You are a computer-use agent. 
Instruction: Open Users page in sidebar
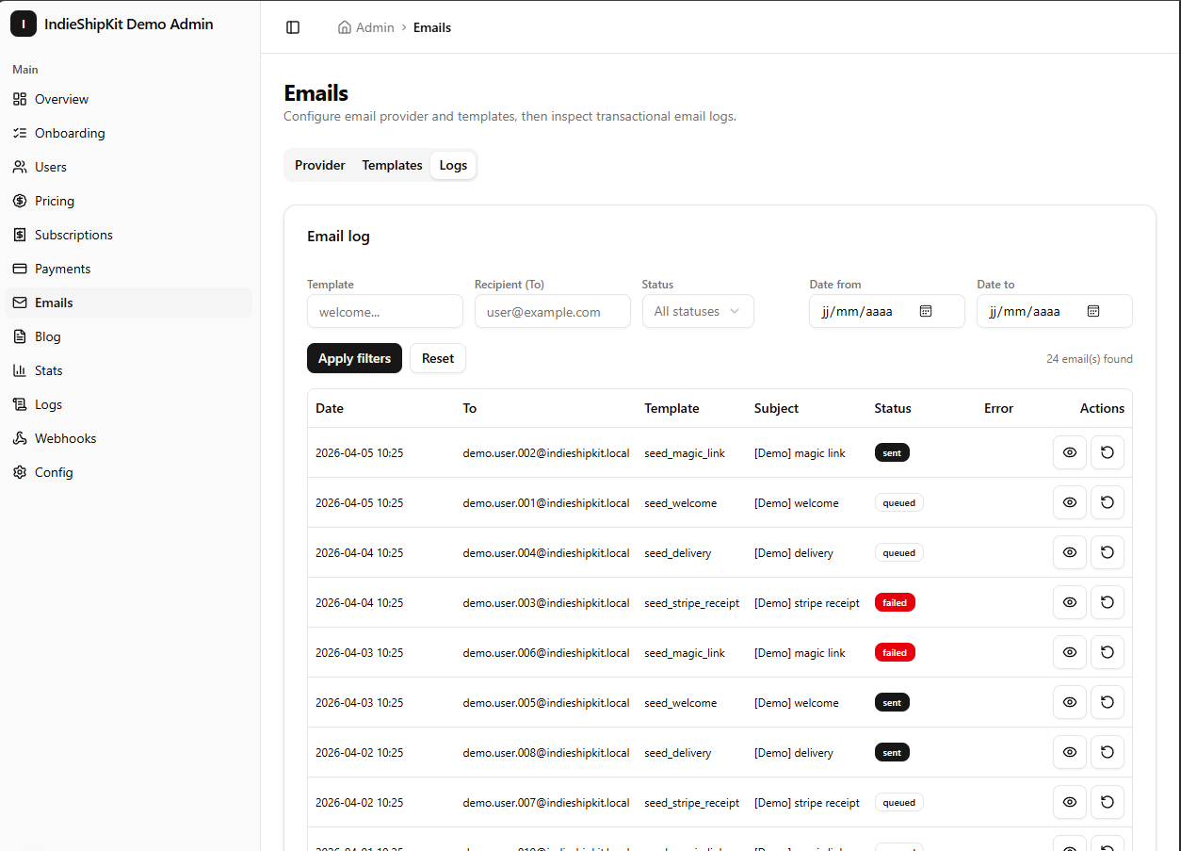tap(126, 167)
